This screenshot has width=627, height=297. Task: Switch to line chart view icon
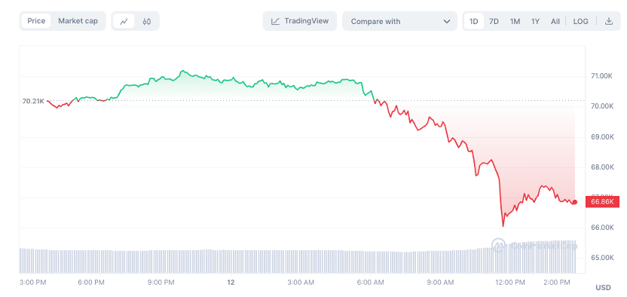[124, 21]
